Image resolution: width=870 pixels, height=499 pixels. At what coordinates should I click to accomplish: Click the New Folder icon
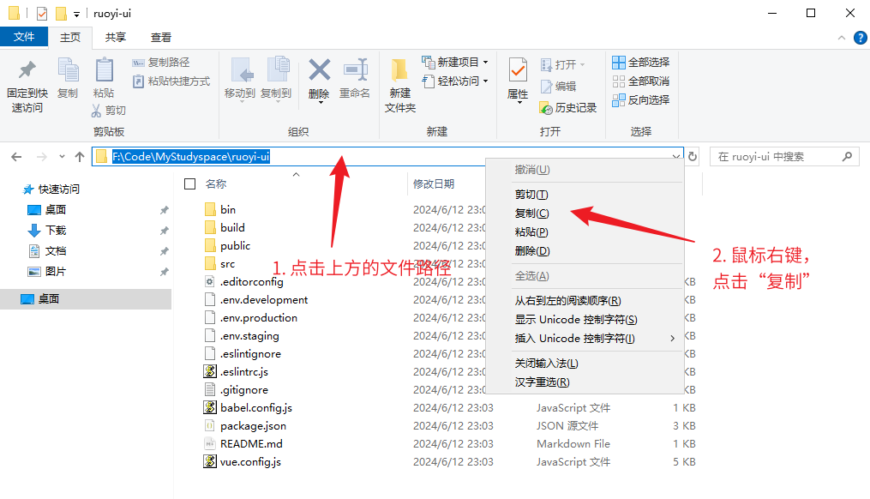pyautogui.click(x=399, y=71)
